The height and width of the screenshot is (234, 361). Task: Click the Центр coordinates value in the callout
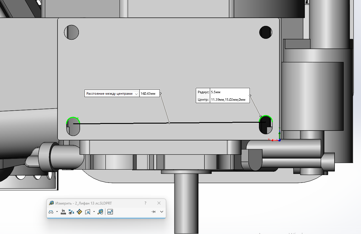pyautogui.click(x=228, y=100)
